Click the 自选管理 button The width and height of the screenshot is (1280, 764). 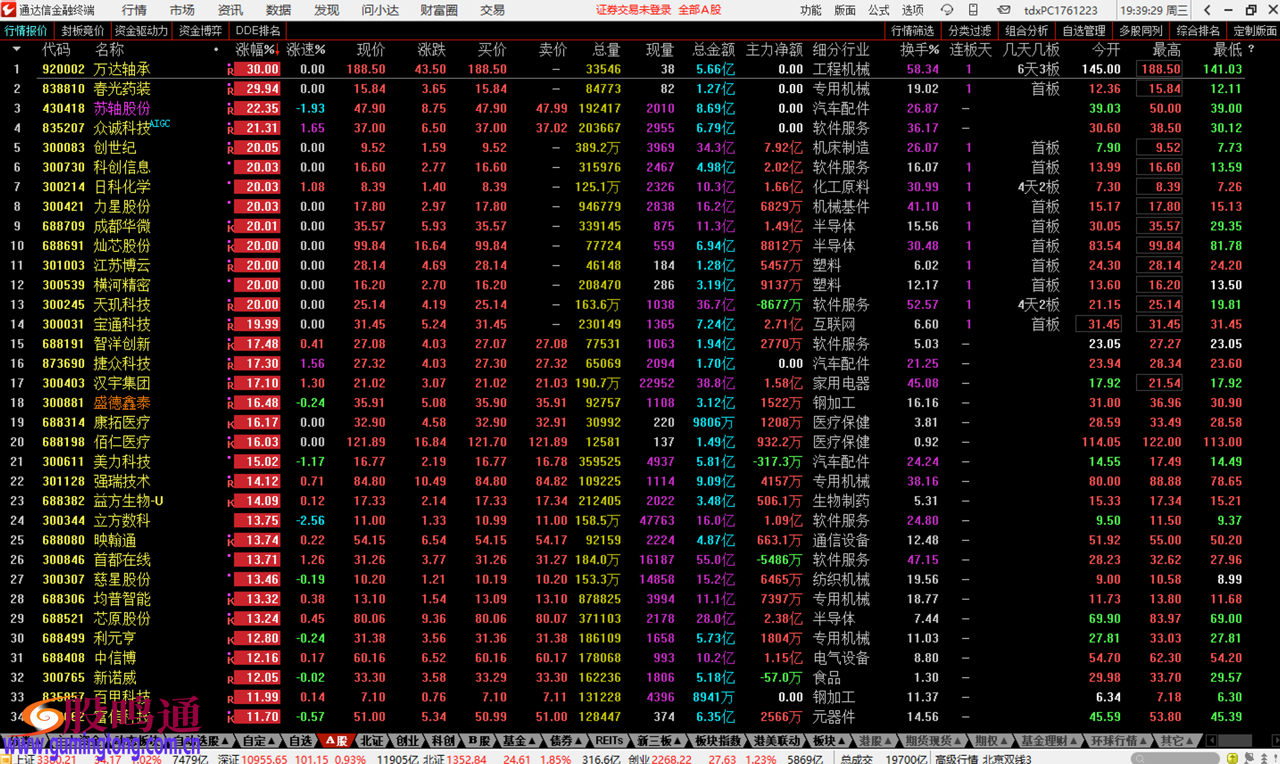tap(1084, 31)
